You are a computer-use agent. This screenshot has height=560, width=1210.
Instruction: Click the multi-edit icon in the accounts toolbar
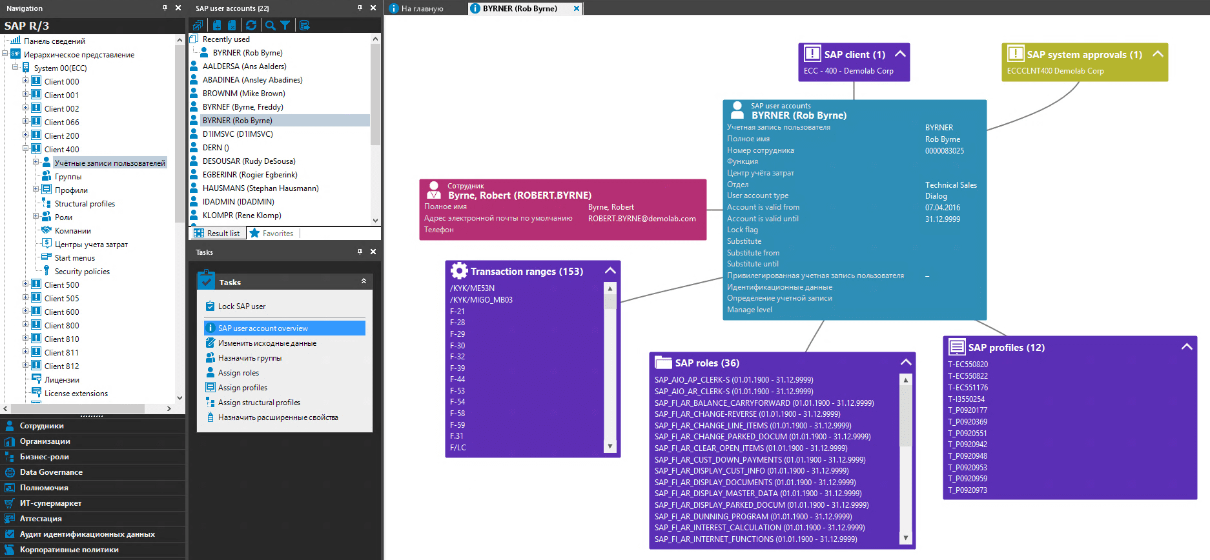(198, 25)
